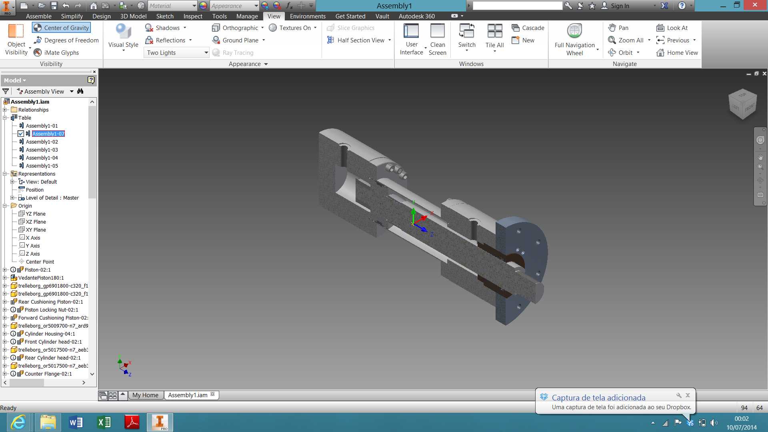The width and height of the screenshot is (768, 432).
Task: Collapse the Origin folder
Action: (5, 206)
